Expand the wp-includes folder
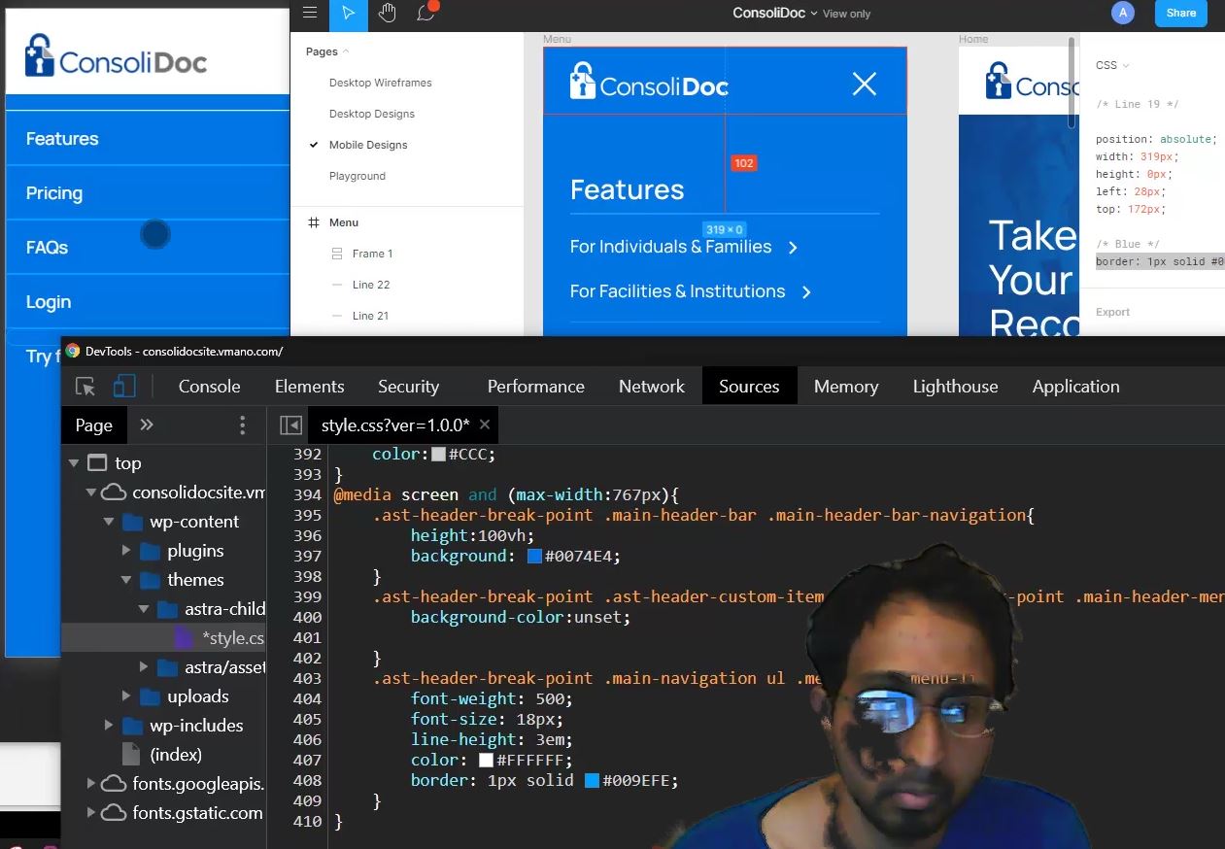This screenshot has height=849, width=1225. (109, 726)
